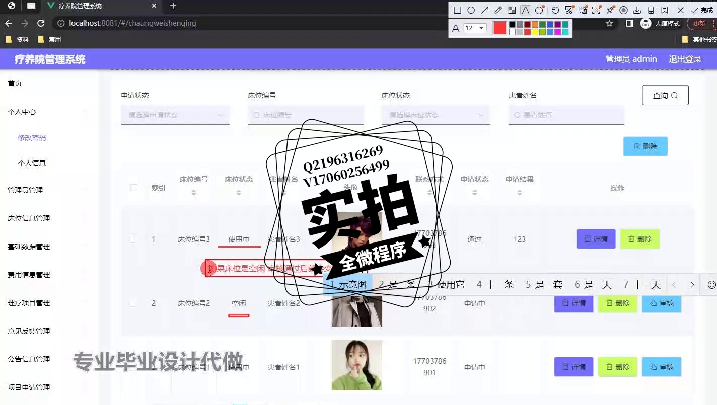
Task: Open 首页 in the sidebar
Action: click(15, 83)
